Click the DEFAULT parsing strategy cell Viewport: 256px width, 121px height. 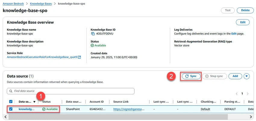(x=230, y=109)
